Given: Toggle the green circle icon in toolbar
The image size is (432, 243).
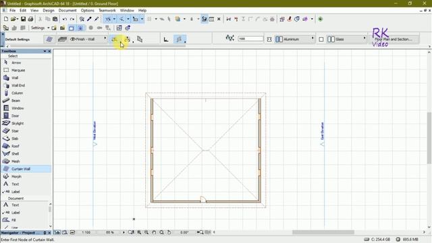Looking at the screenshot, I should [320, 19].
